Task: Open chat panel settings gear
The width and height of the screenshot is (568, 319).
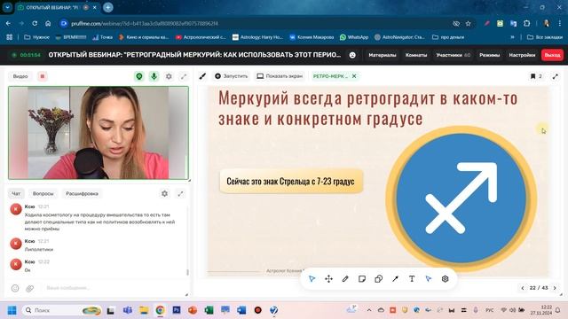Action: (164, 193)
